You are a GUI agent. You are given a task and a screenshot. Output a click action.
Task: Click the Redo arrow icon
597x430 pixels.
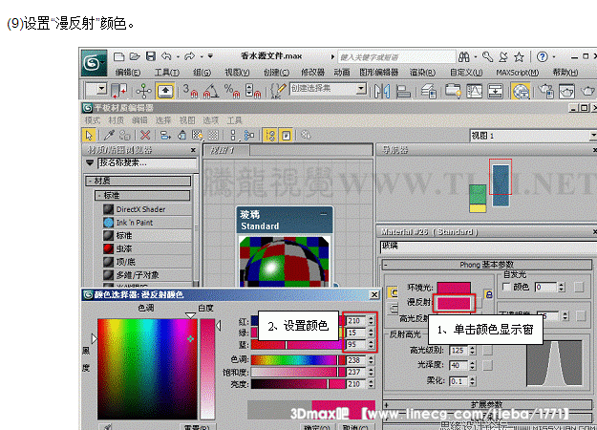click(189, 56)
